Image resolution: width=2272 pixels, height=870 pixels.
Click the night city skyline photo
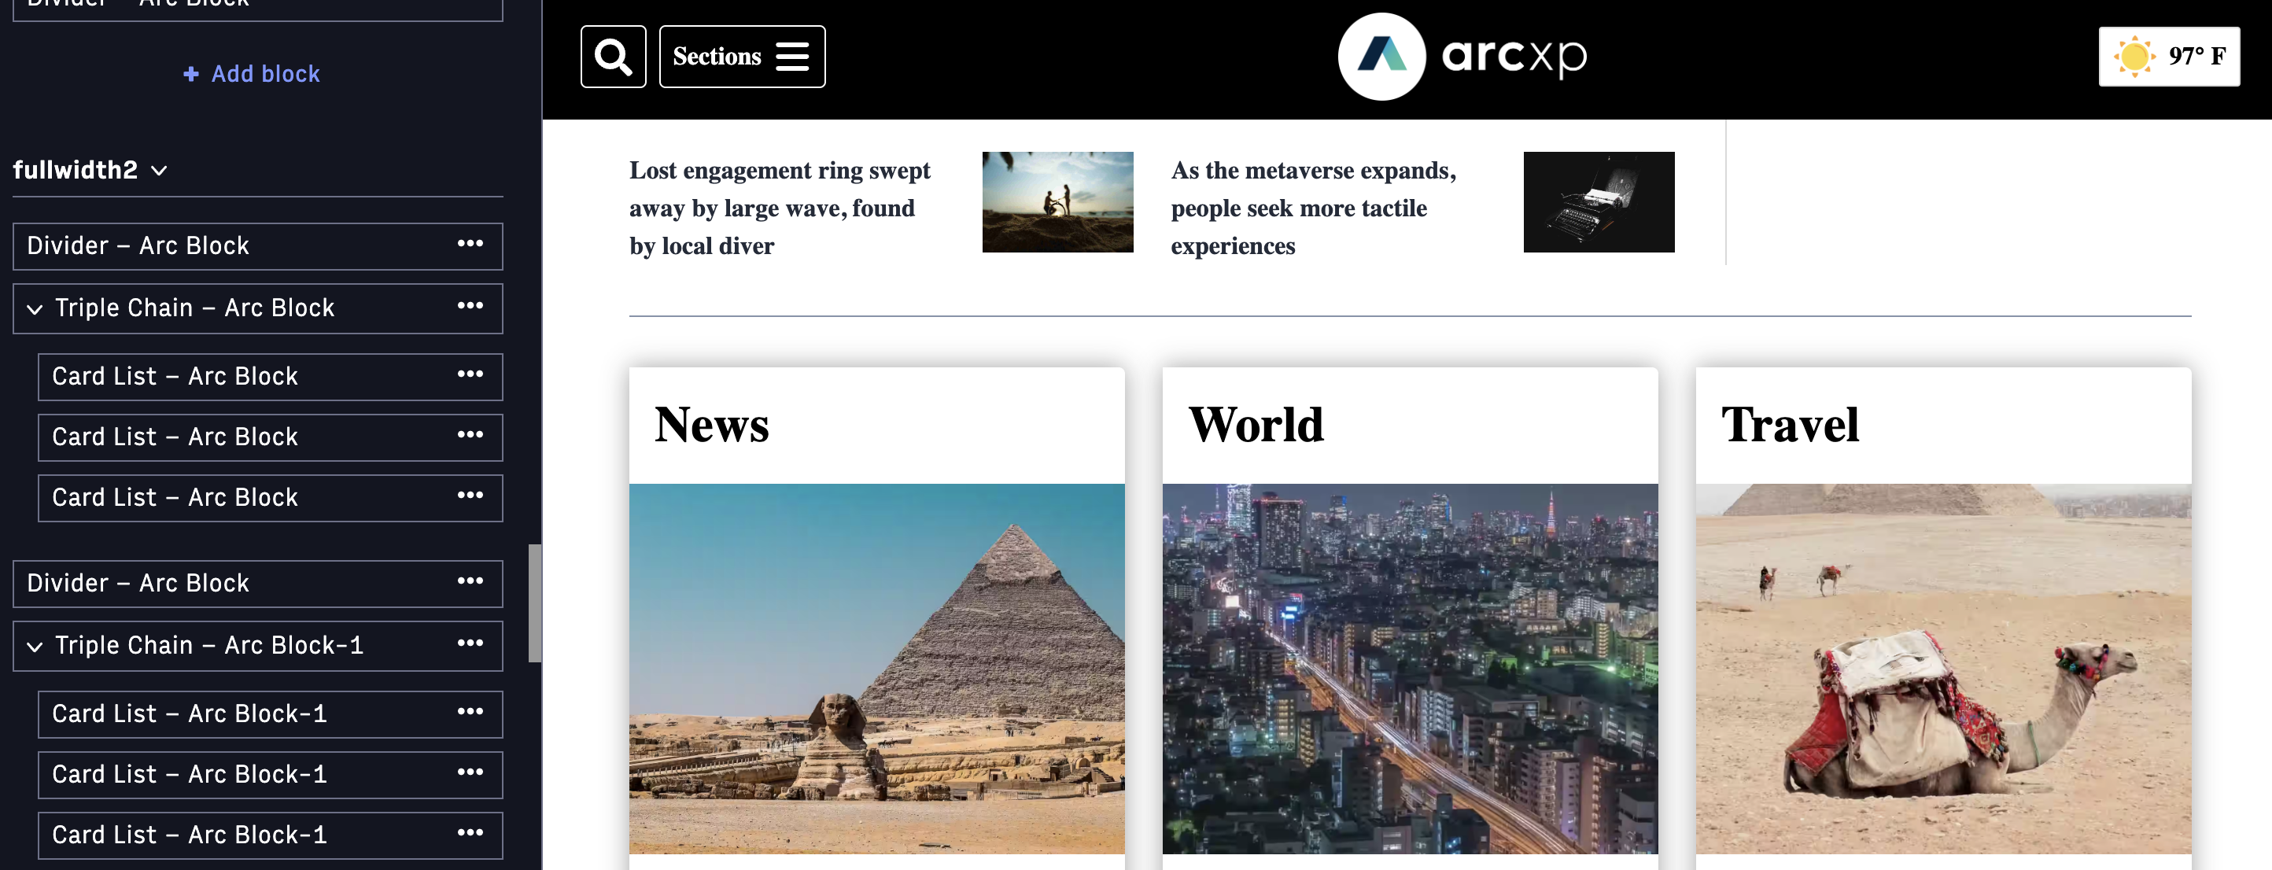pos(1410,668)
